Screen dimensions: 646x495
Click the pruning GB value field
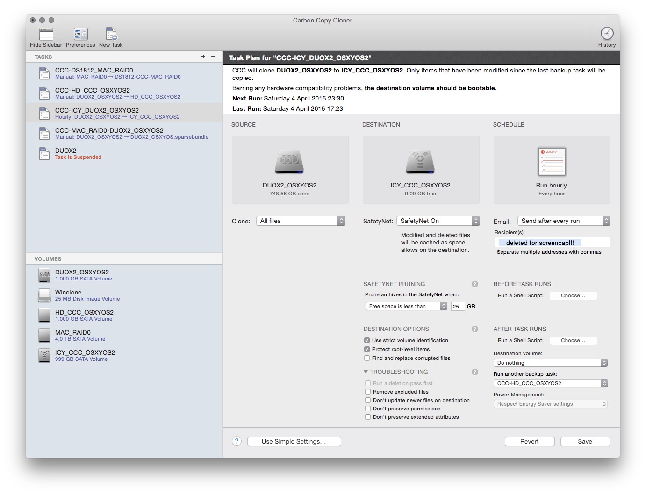[458, 307]
